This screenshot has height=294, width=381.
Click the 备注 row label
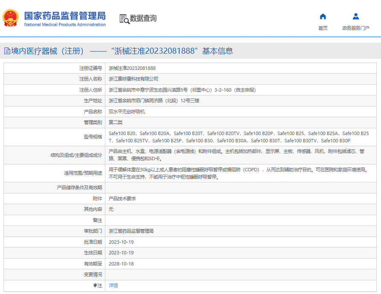[x=97, y=220]
